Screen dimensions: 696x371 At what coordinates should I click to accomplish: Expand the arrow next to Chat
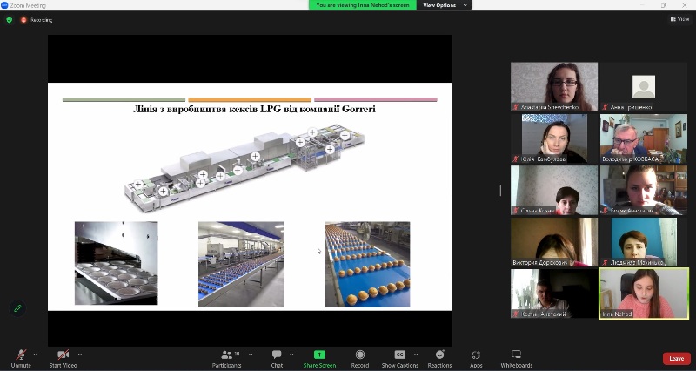point(291,354)
